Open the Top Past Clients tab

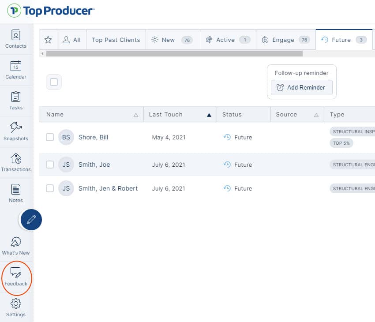116,39
